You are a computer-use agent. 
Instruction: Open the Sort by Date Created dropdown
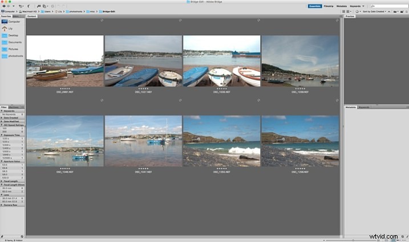point(374,11)
